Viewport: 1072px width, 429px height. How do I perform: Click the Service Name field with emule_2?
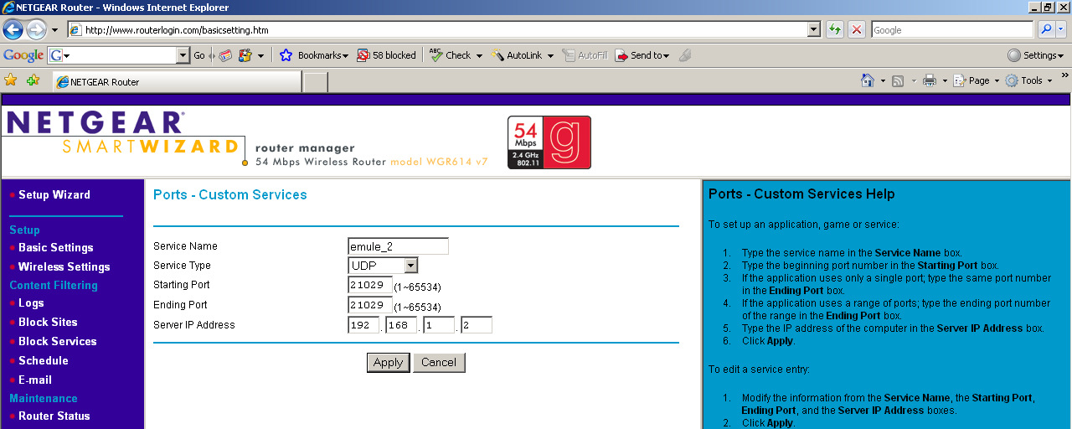pyautogui.click(x=398, y=246)
